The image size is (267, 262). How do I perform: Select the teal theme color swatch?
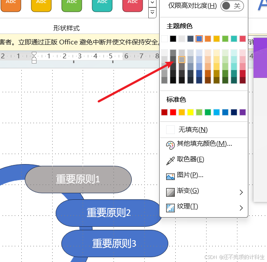pos(234,39)
